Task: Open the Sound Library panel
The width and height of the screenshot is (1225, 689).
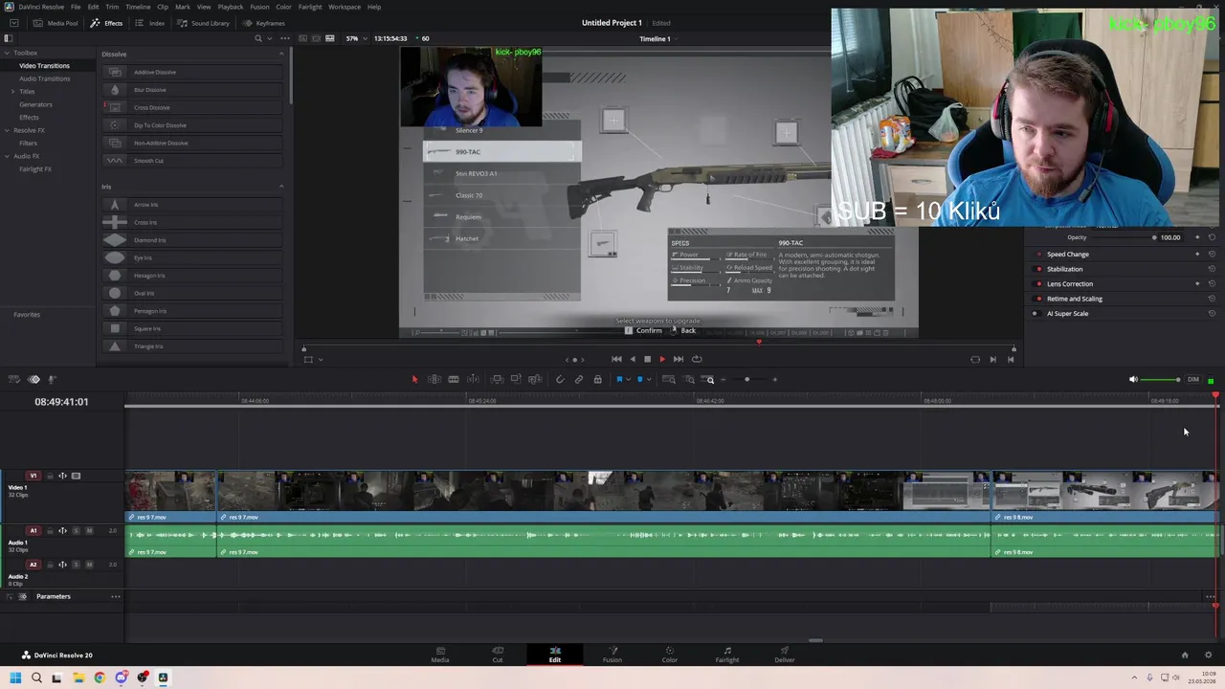Action: click(x=204, y=23)
